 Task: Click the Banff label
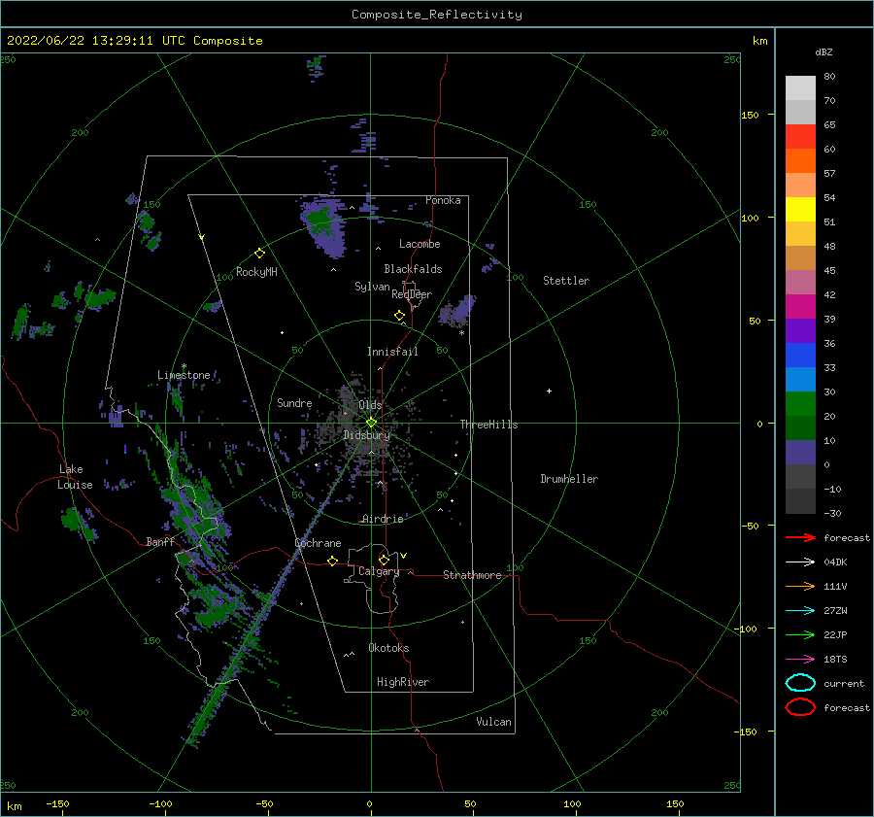tap(160, 542)
